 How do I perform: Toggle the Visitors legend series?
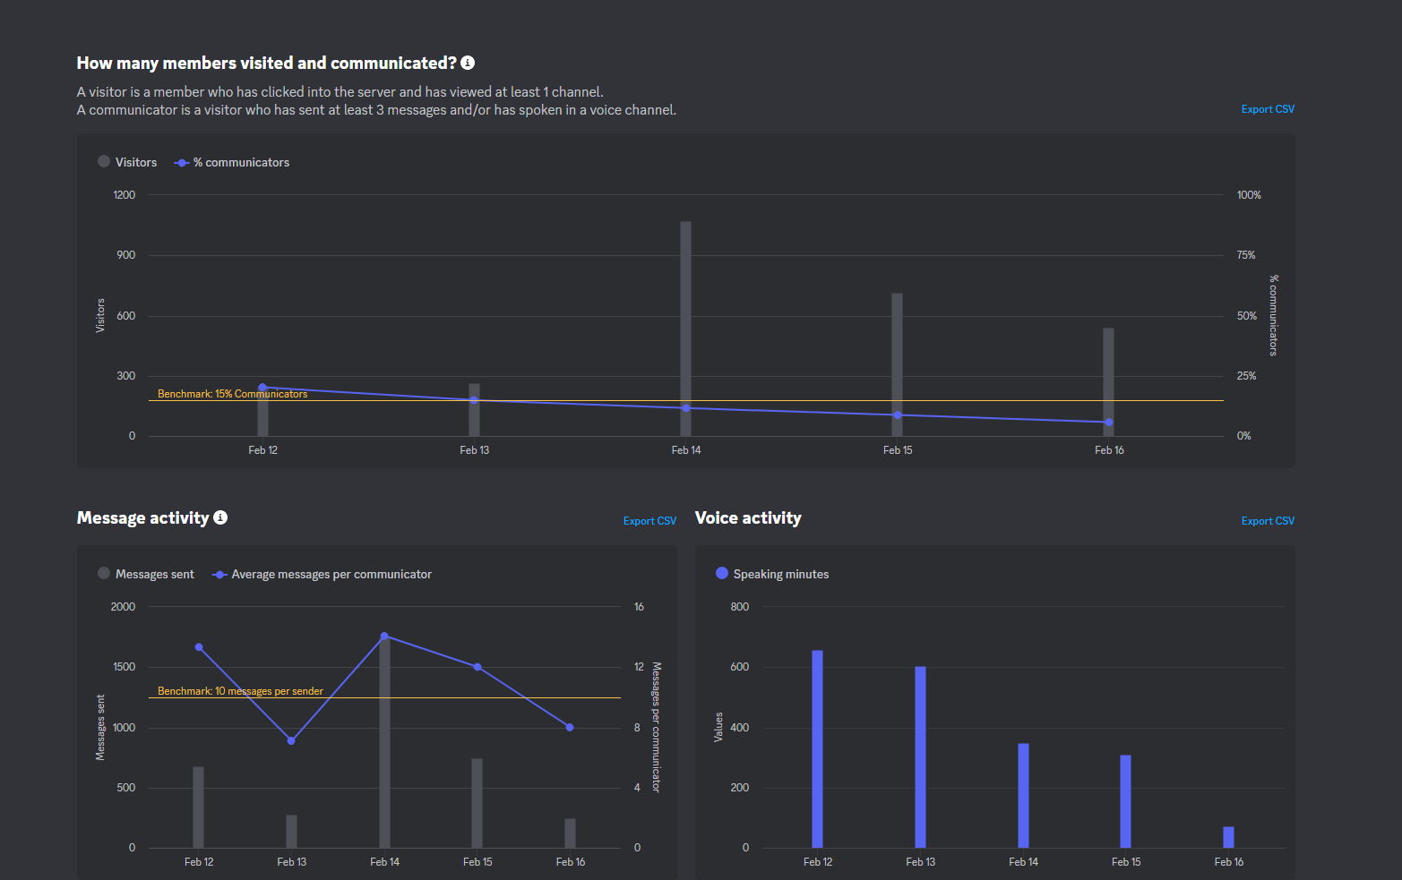pyautogui.click(x=127, y=162)
